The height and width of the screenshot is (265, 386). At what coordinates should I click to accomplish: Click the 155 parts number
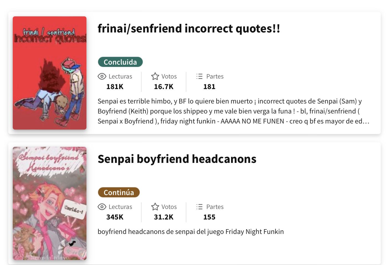[x=209, y=217]
